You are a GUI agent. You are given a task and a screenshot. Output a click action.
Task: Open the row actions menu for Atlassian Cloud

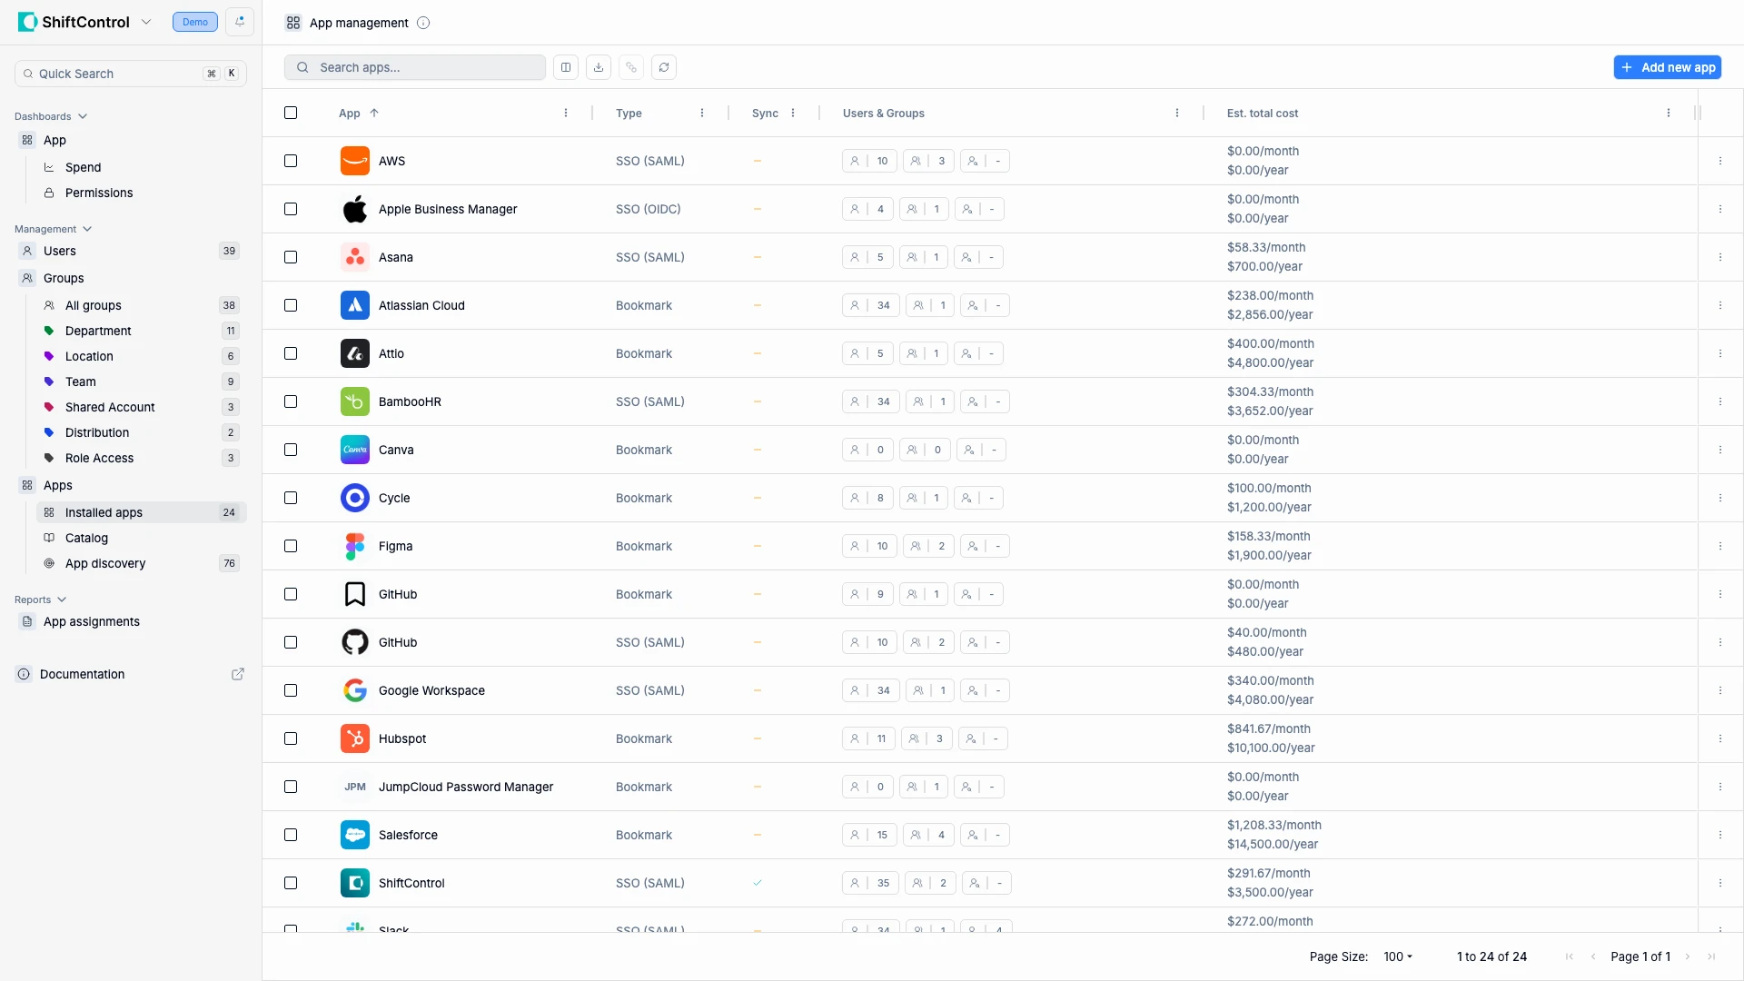tap(1719, 305)
